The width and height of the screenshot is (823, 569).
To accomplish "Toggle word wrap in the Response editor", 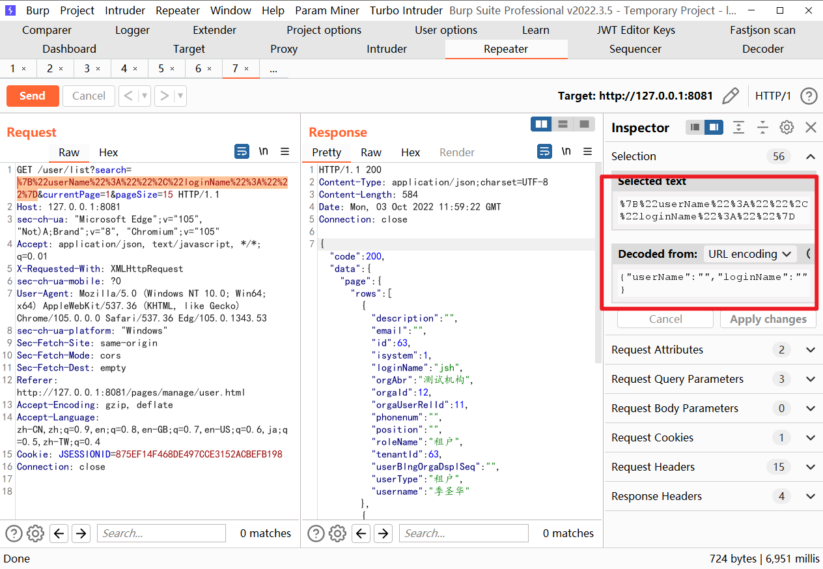I will click(544, 151).
